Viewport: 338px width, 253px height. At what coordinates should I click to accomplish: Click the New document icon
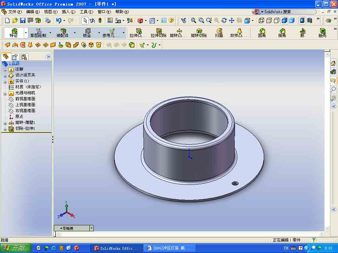pos(7,20)
